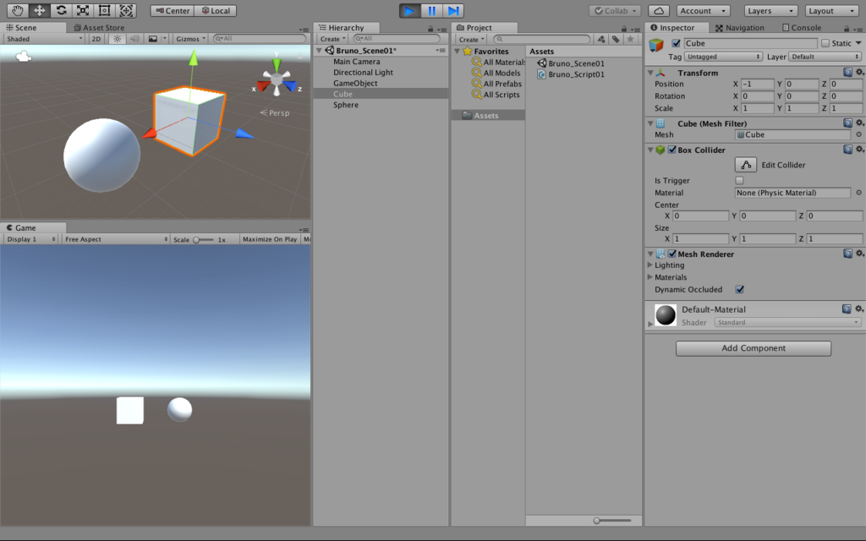866x541 pixels.
Task: Toggle the Cube active checkbox
Action: coord(676,43)
